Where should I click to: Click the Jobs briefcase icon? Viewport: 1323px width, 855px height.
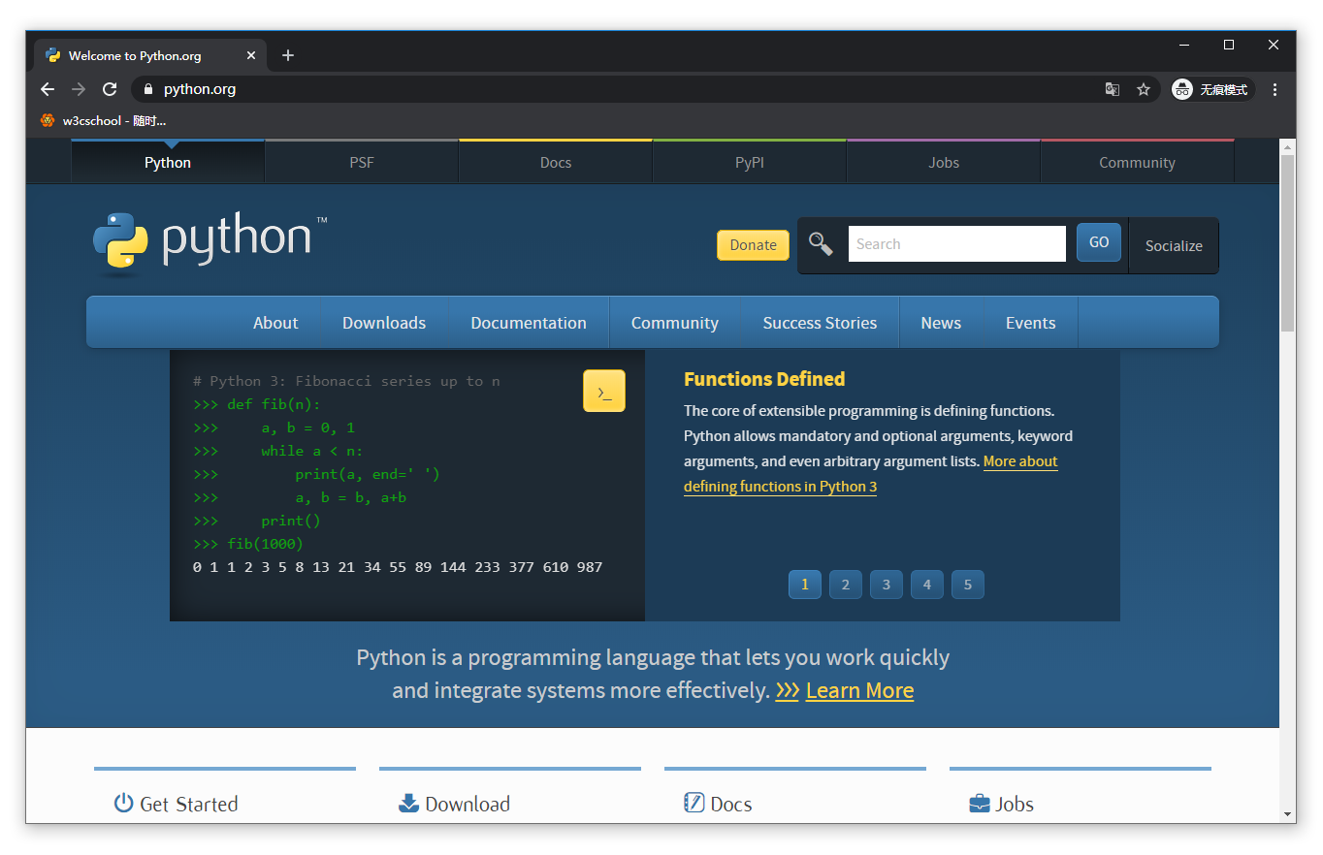978,803
